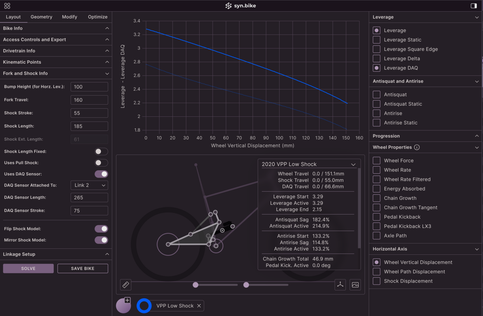483x316 pixels.
Task: Open the DAQ Sensor Attached To dropdown
Action: [89, 185]
